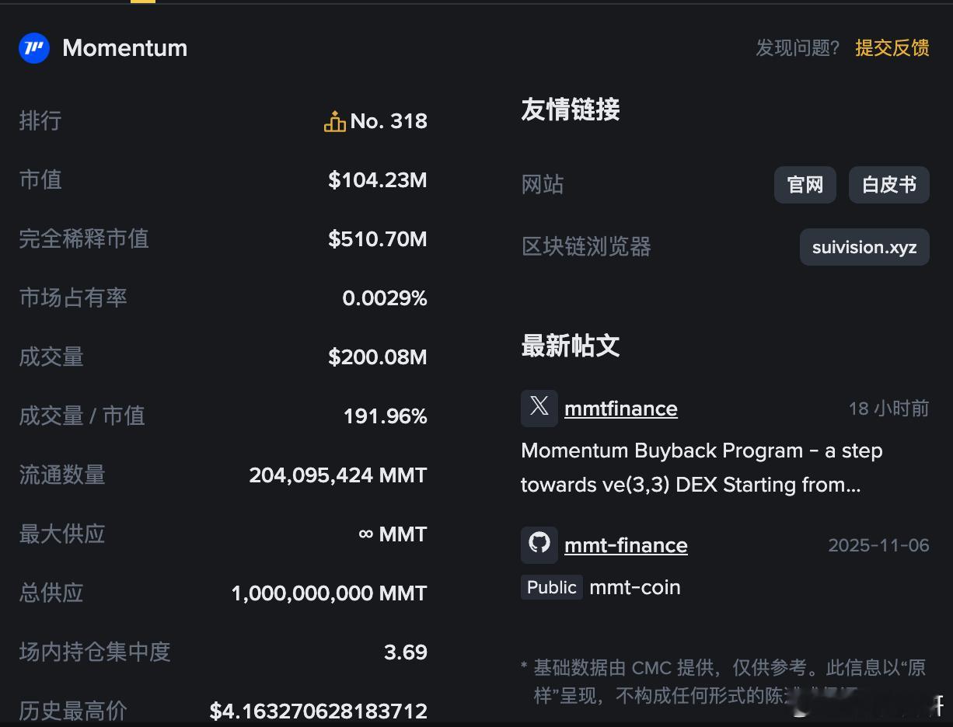Click the mmt-coin repository name

tap(634, 587)
